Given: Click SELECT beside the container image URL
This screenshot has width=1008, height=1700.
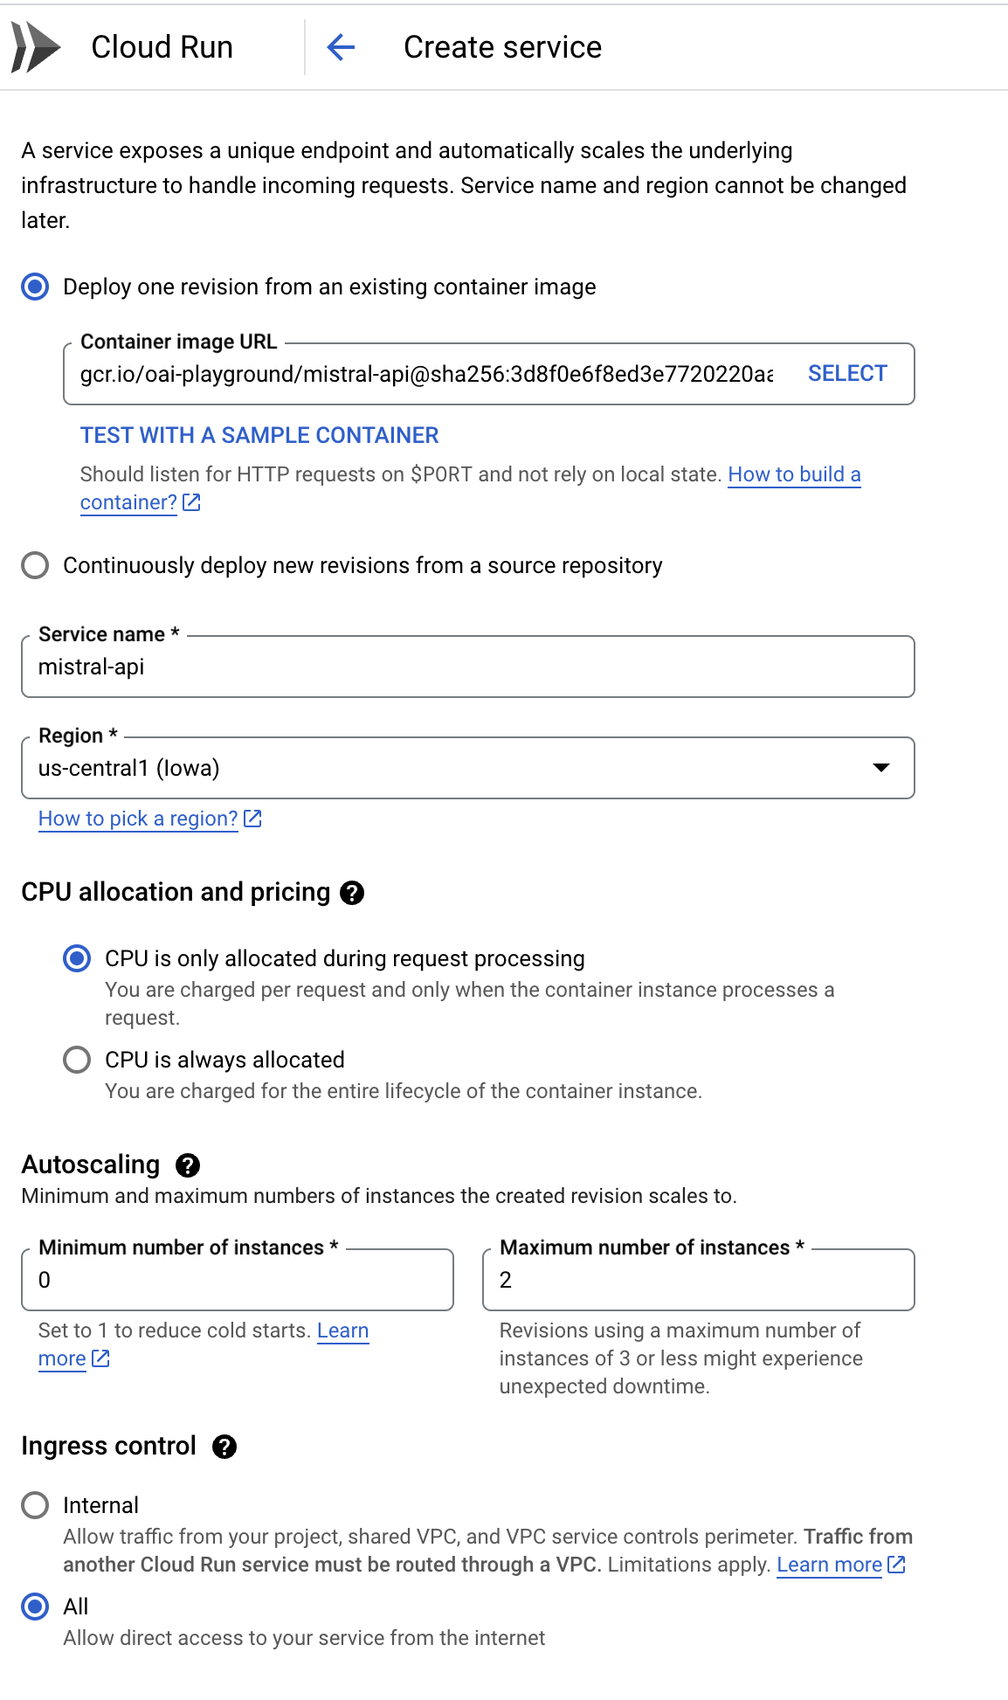Looking at the screenshot, I should [846, 373].
